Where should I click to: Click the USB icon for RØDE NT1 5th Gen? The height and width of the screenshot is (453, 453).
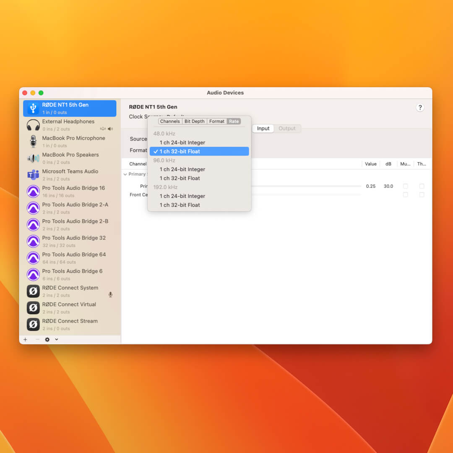pos(33,108)
